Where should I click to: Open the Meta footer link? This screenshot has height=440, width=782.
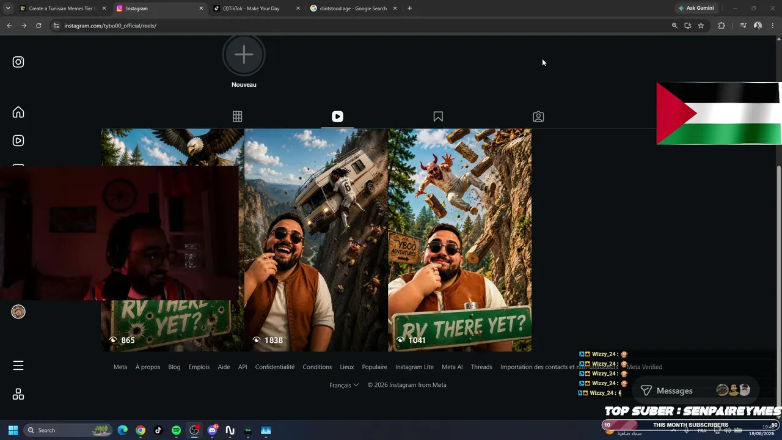[x=120, y=367]
